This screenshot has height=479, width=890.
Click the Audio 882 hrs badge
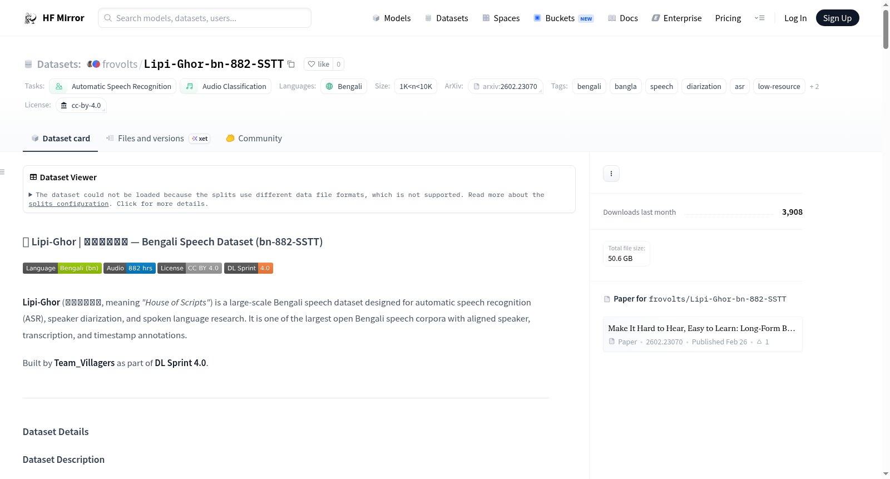[x=130, y=268]
